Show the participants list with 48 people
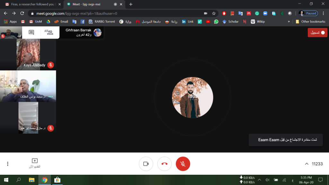The height and width of the screenshot is (185, 329). tap(49, 32)
